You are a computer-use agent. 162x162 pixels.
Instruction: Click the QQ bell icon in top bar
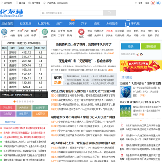[x=158, y=3]
